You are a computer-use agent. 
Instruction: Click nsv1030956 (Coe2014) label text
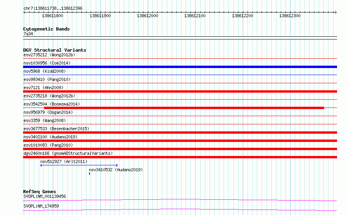click(47, 63)
